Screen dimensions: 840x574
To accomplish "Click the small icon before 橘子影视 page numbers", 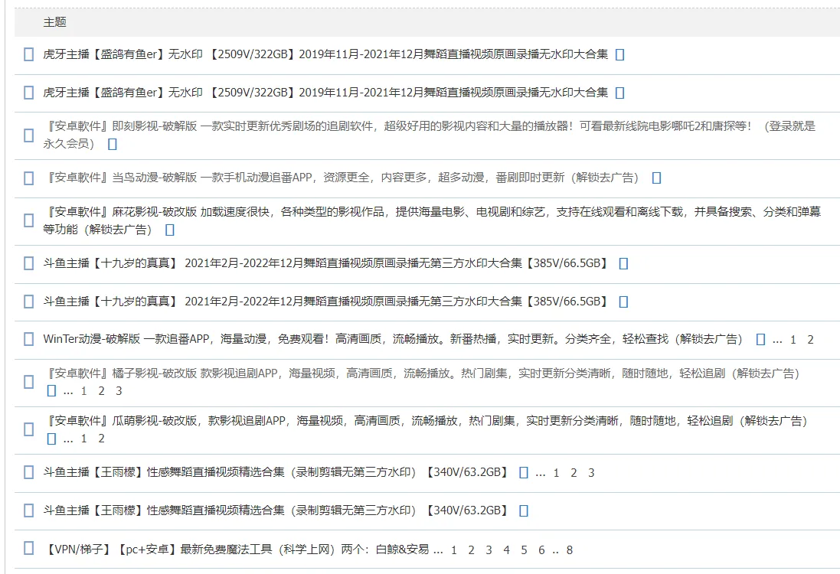I will pyautogui.click(x=51, y=391).
